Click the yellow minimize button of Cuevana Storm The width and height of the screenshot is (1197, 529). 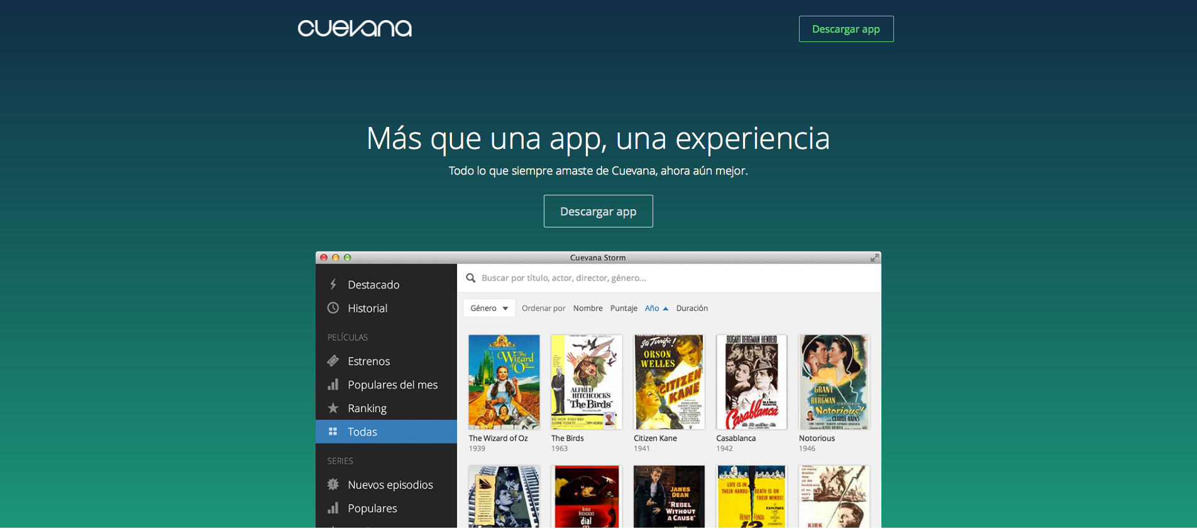point(336,258)
